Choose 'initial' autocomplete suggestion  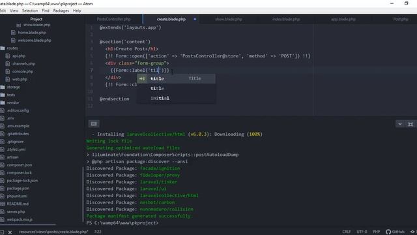tap(176, 98)
